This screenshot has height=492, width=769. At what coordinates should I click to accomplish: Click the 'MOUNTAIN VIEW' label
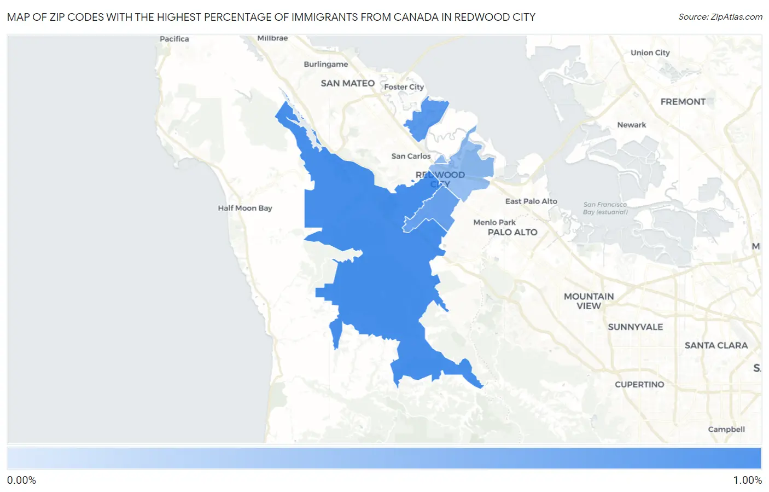(x=589, y=301)
